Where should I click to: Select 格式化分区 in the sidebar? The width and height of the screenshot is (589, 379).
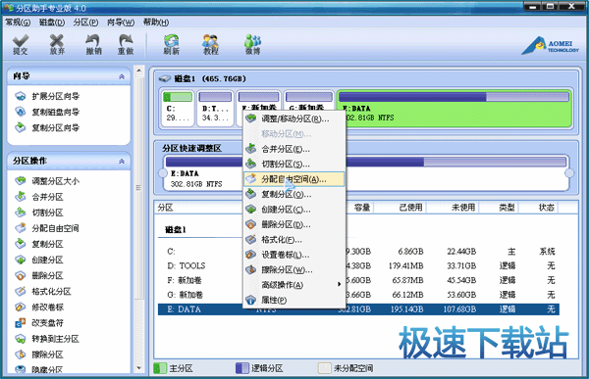[43, 291]
